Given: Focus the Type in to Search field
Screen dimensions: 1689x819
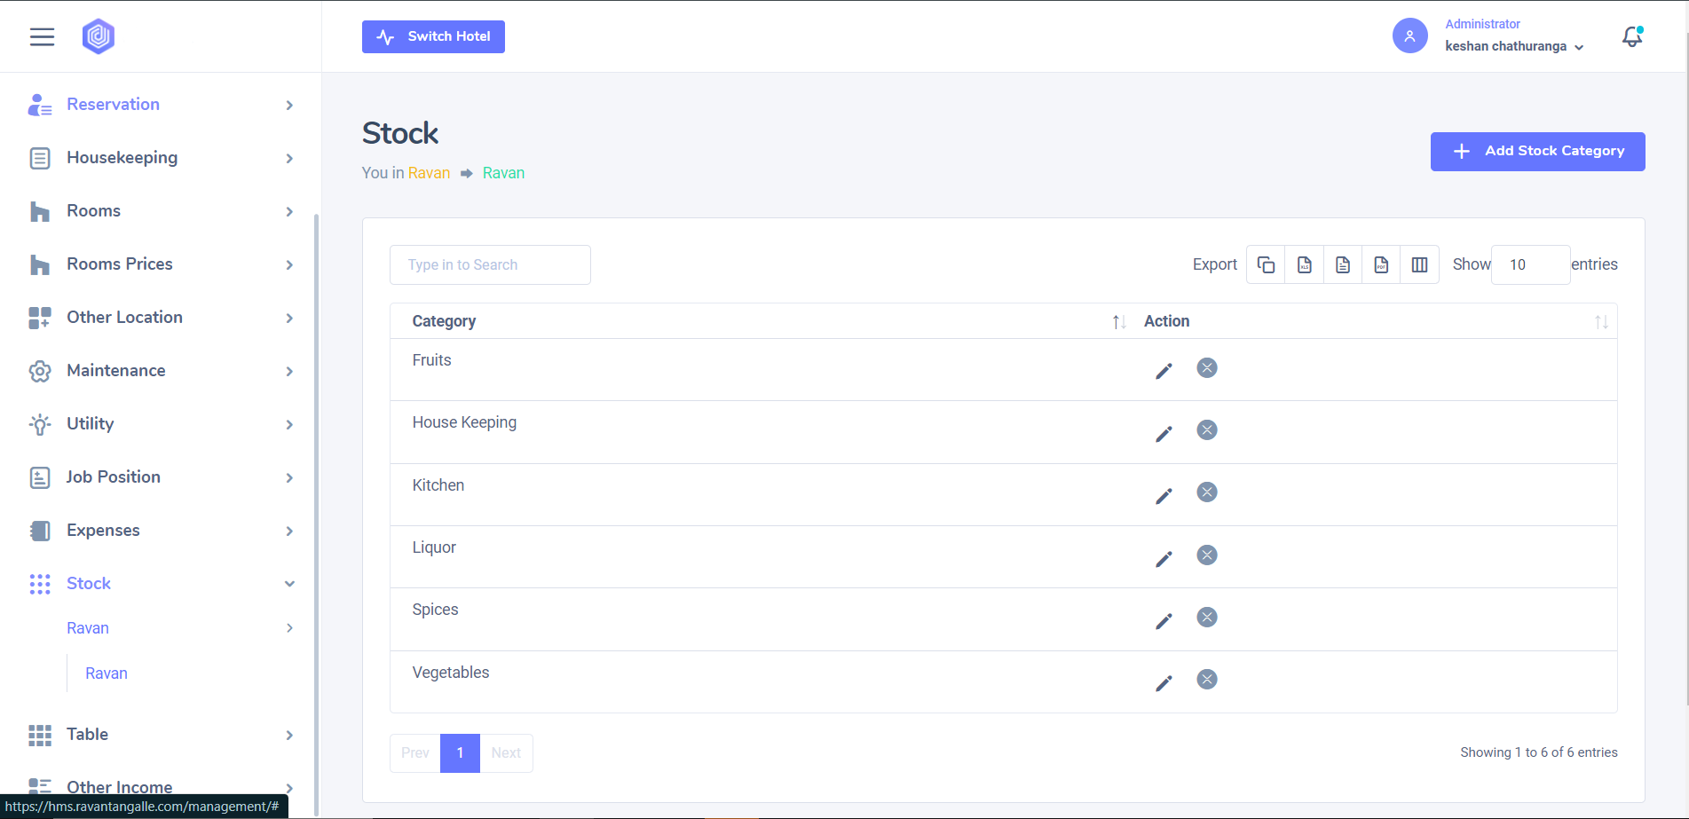Looking at the screenshot, I should [490, 264].
